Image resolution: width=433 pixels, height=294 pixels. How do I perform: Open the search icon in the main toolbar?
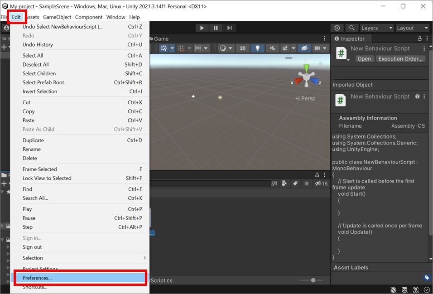(x=351, y=28)
